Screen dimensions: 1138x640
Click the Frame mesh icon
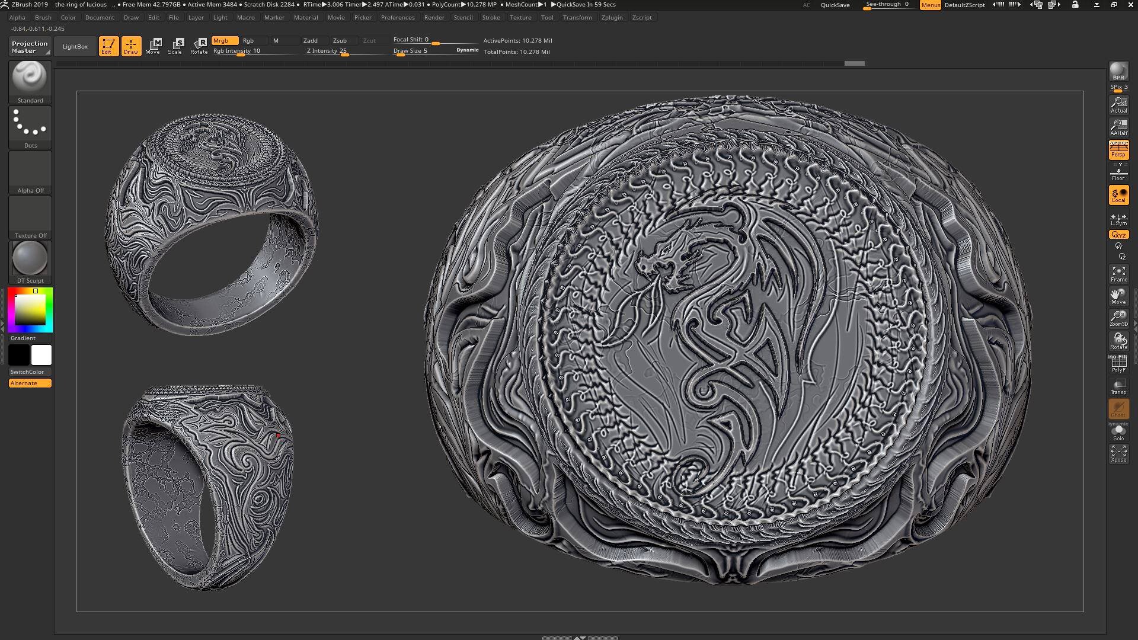click(x=1118, y=274)
